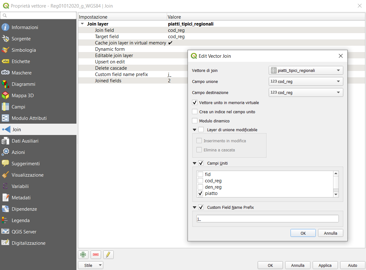Open the Etichette labels section
Screen dimensions: 366x270
(x=21, y=62)
